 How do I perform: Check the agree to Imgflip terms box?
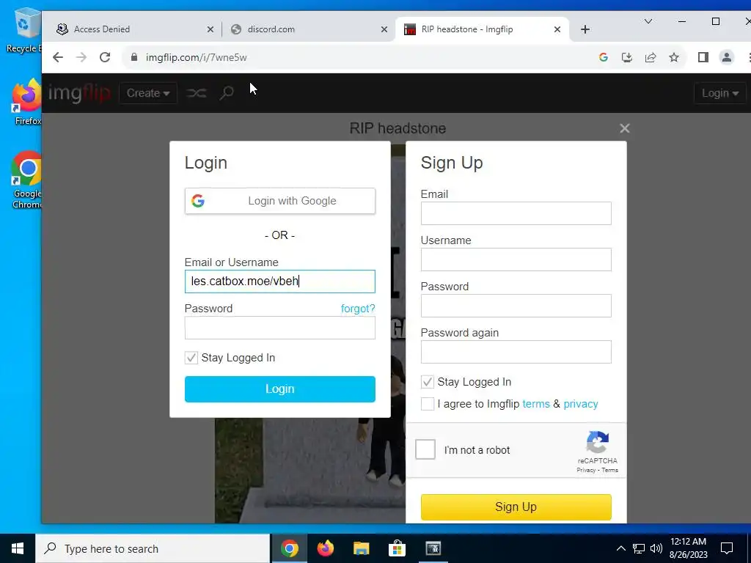[428, 404]
